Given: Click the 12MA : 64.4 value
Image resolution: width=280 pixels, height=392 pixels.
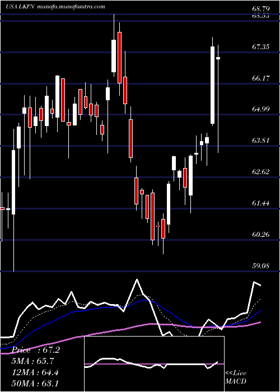Looking at the screenshot, I should (x=35, y=372).
